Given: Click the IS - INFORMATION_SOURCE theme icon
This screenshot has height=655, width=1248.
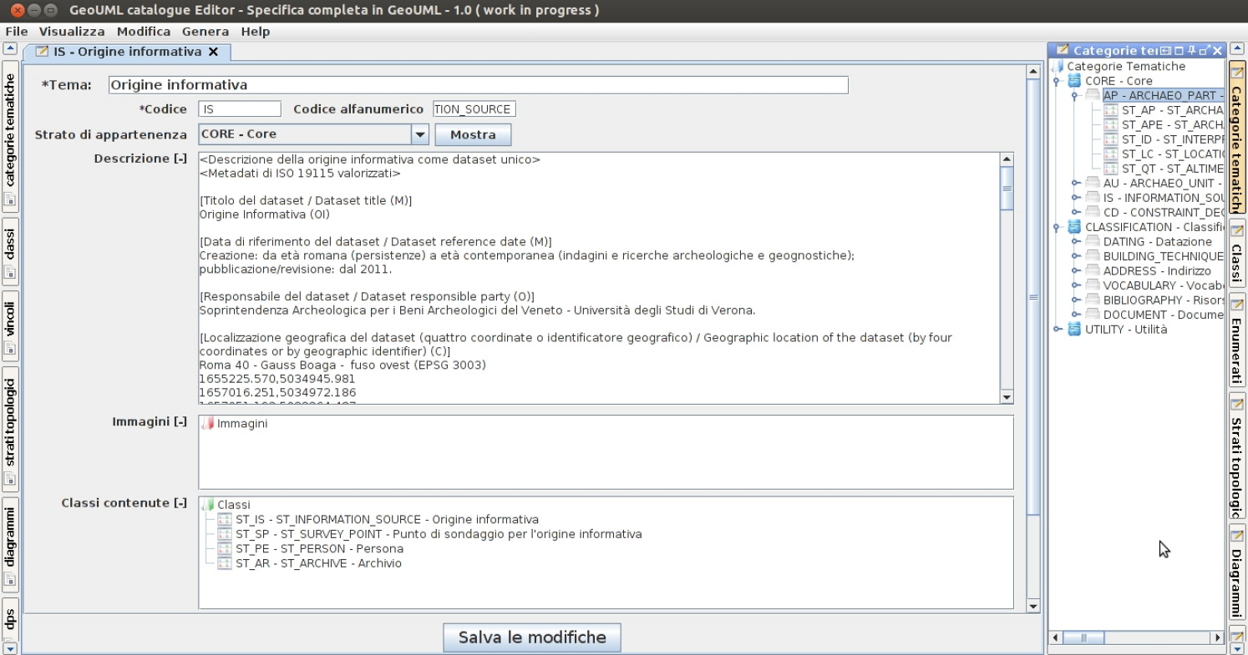Looking at the screenshot, I should point(1093,198).
